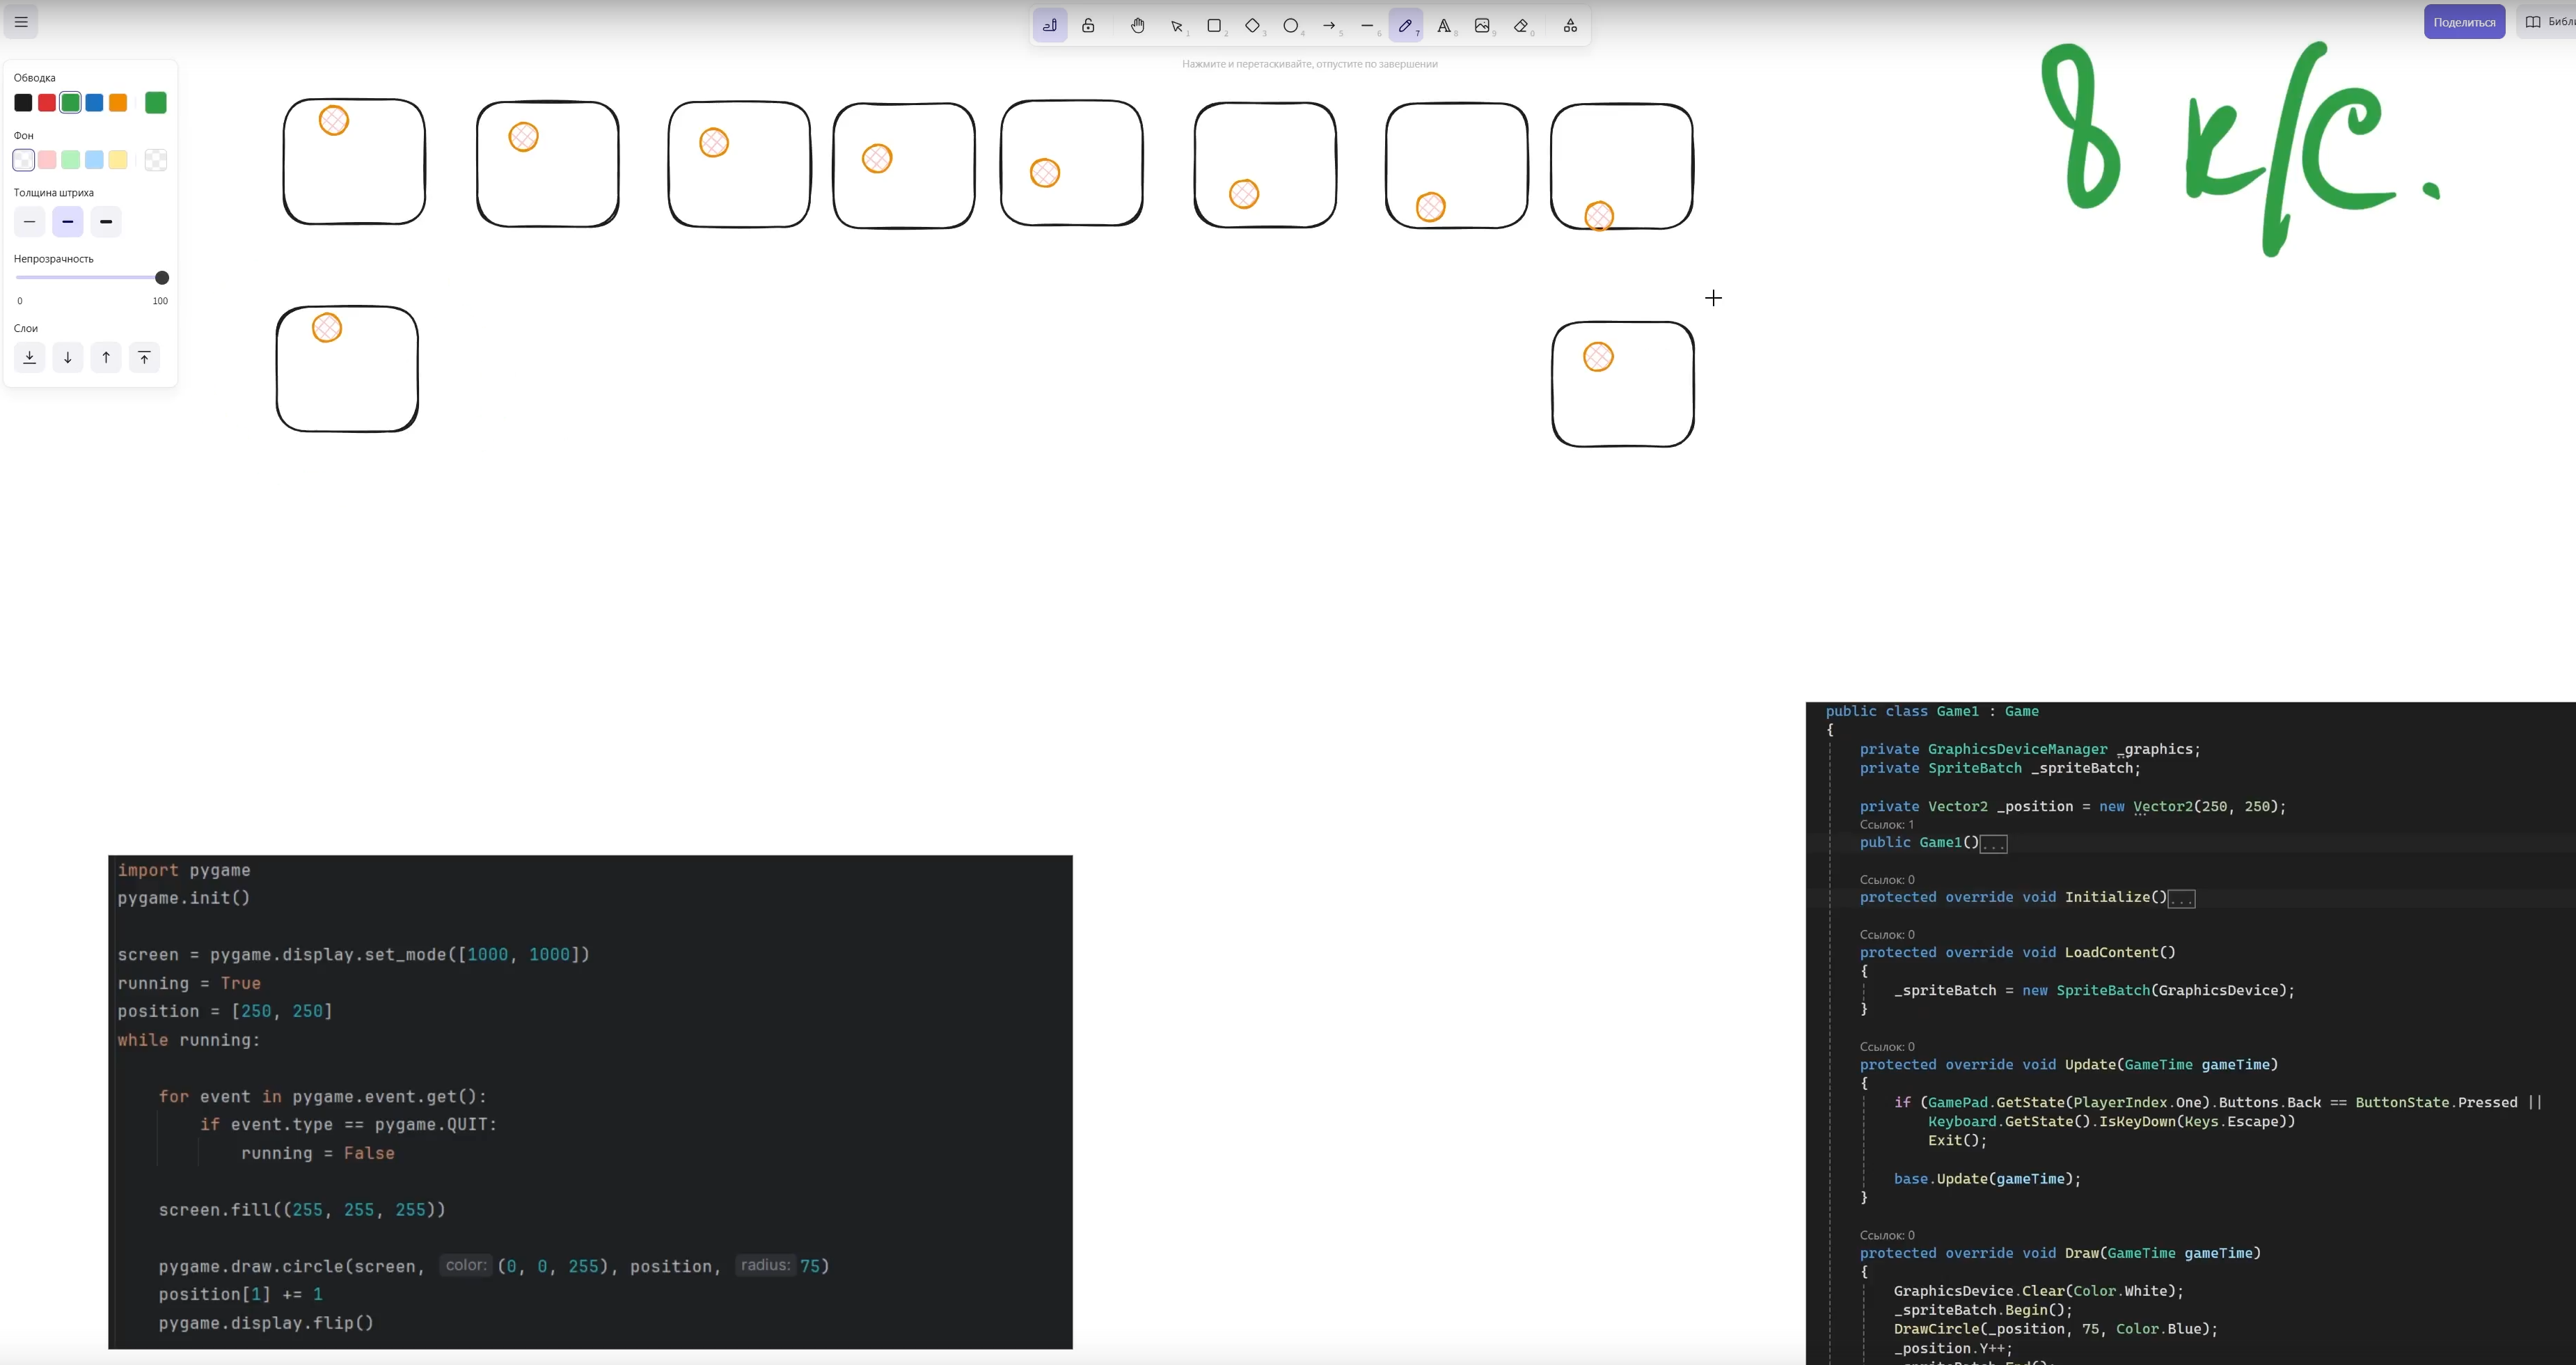2576x1365 pixels.
Task: Select the Arrow drawing tool
Action: [x=1329, y=26]
